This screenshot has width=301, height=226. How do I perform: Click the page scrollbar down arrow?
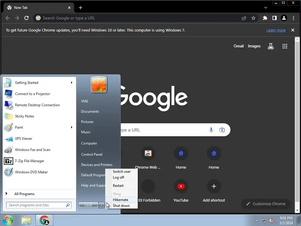297,211
